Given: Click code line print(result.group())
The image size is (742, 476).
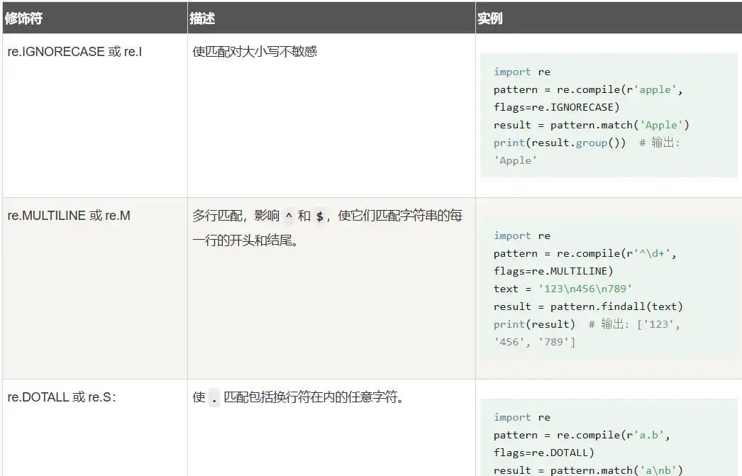Looking at the screenshot, I should pyautogui.click(x=587, y=143).
